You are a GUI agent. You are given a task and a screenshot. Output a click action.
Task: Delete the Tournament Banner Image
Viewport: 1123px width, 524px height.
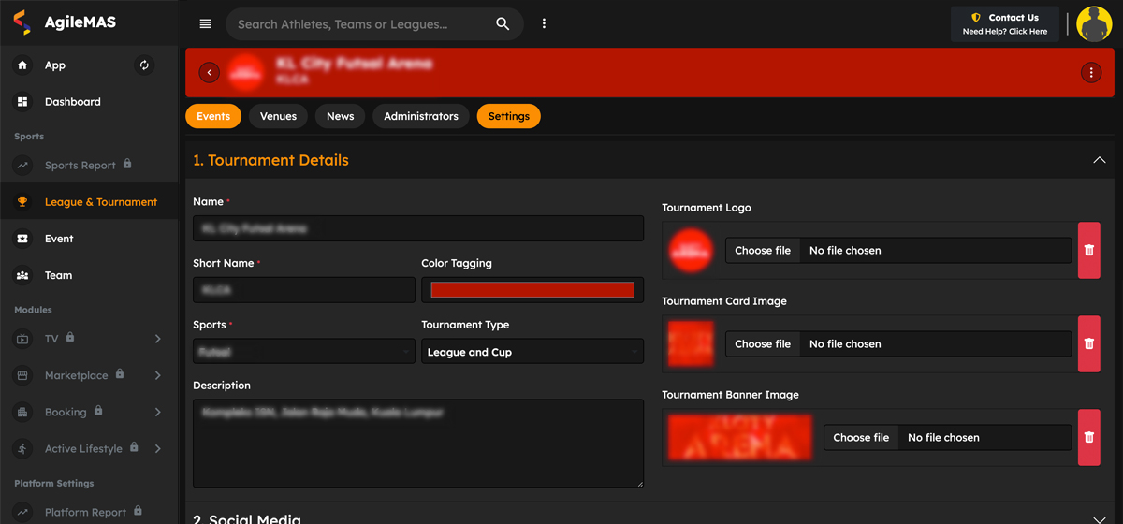pyautogui.click(x=1088, y=437)
